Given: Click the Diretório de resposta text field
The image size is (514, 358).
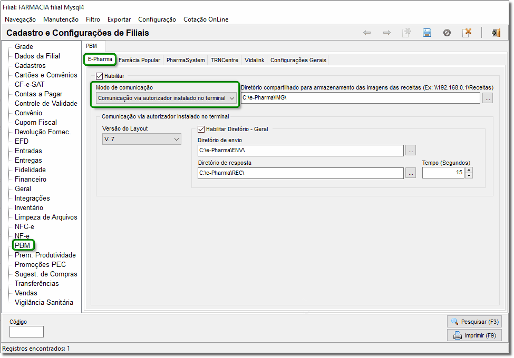Looking at the screenshot, I should click(x=300, y=173).
